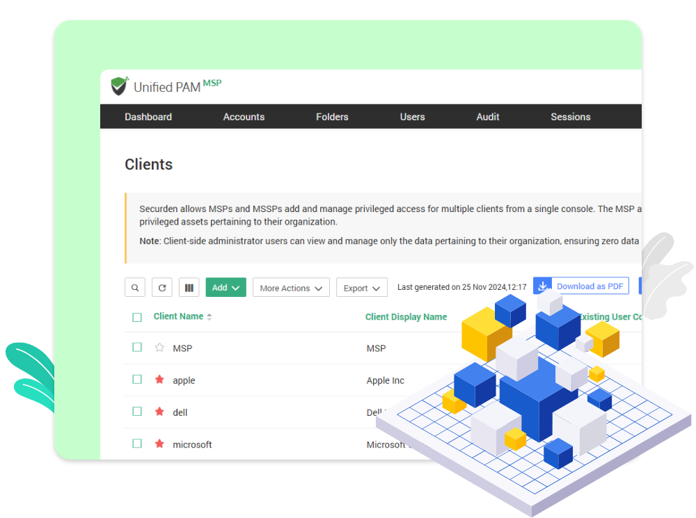Click the Client Display Name column header
The width and height of the screenshot is (696, 518).
point(406,316)
